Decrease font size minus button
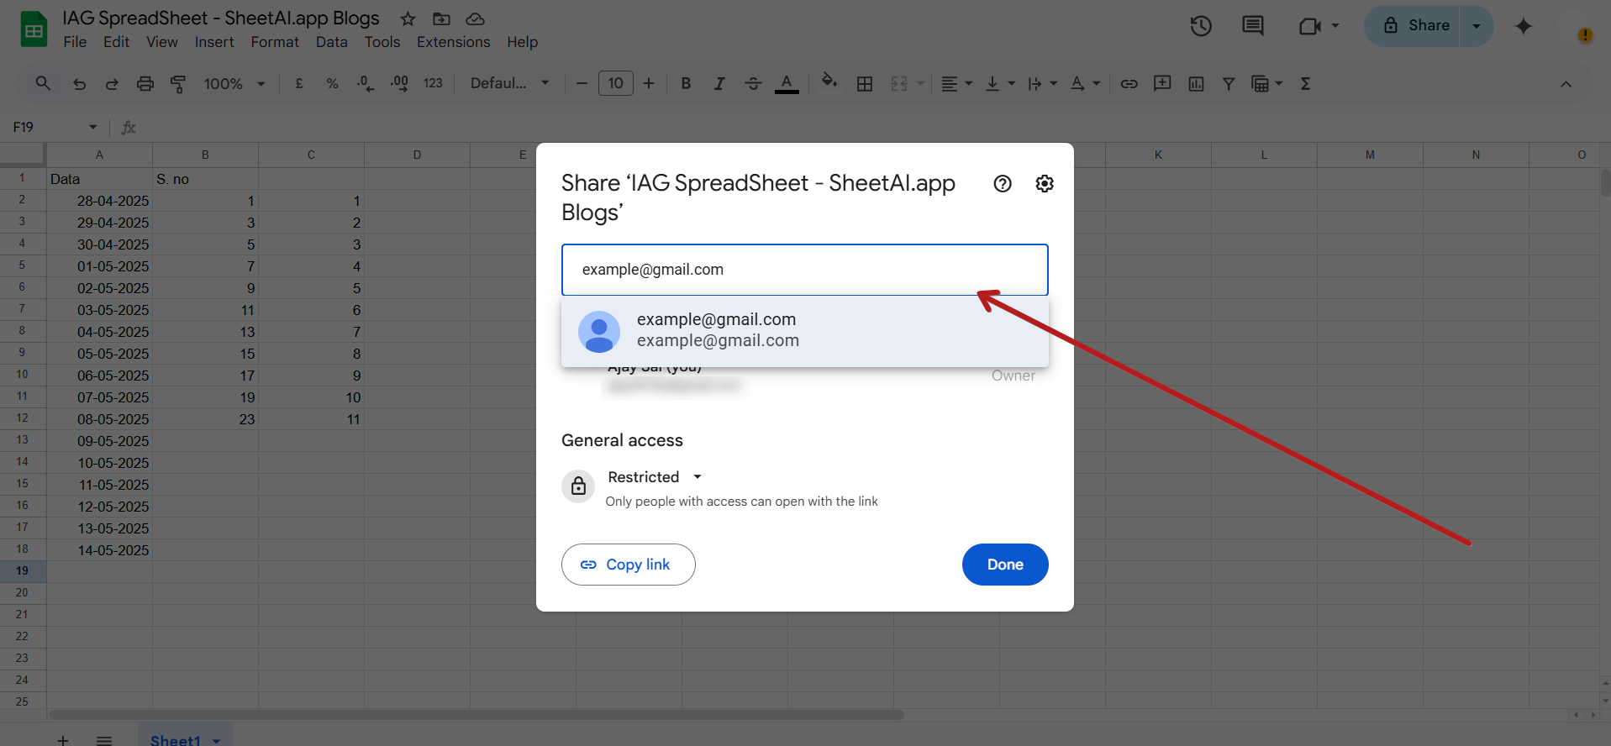The width and height of the screenshot is (1611, 746). point(582,83)
